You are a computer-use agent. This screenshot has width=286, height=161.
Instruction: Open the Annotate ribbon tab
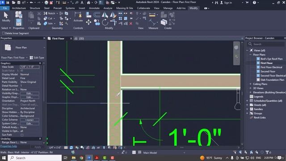click(x=94, y=8)
